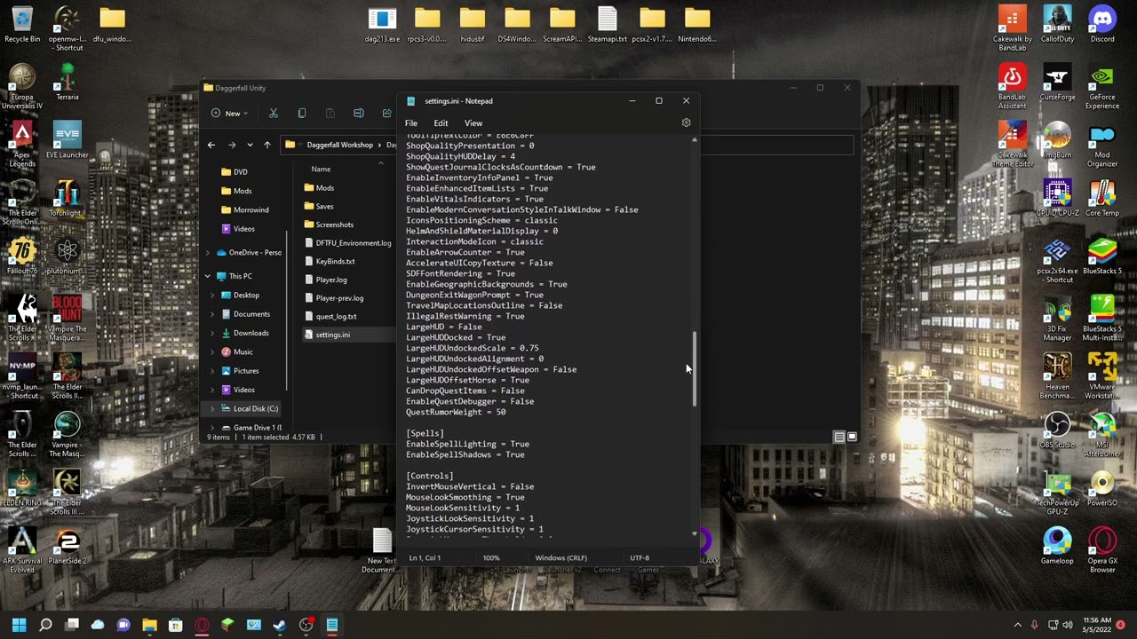Open Notepad settings gear icon
The image size is (1137, 639).
[x=686, y=122]
